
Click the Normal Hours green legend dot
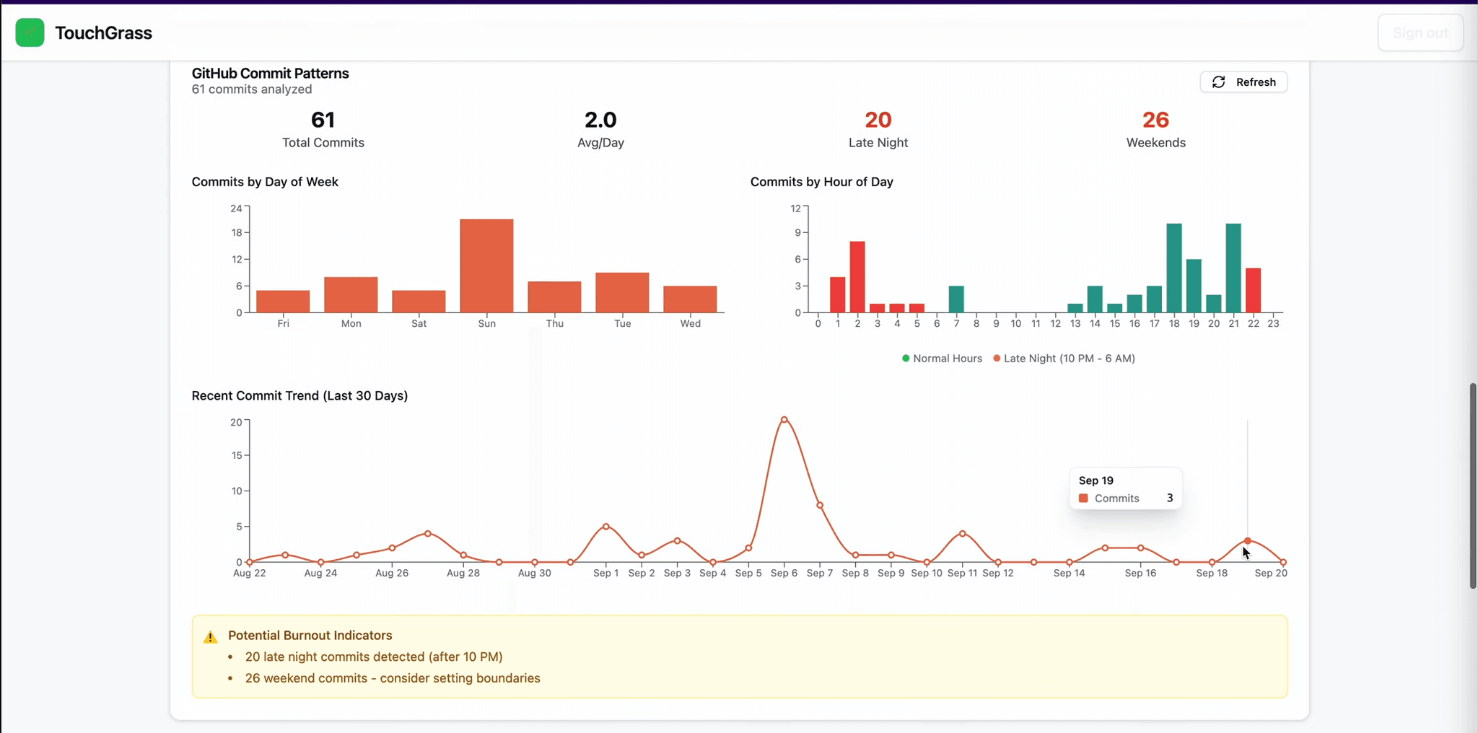pos(906,359)
